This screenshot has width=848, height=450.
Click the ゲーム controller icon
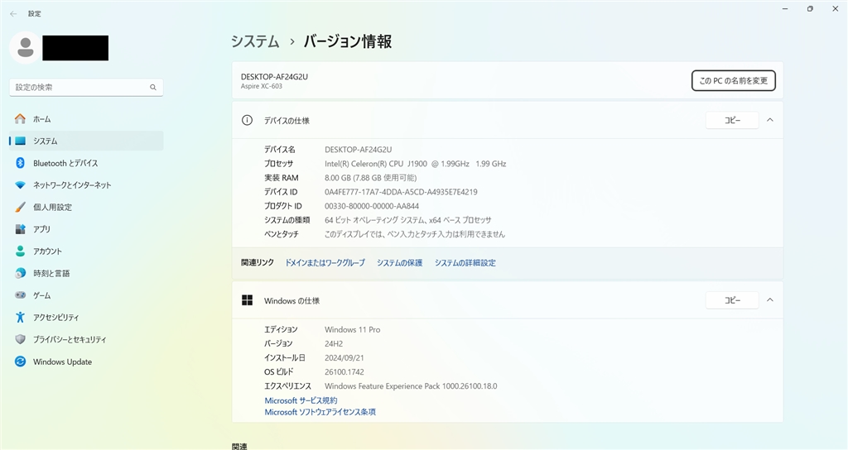click(20, 295)
